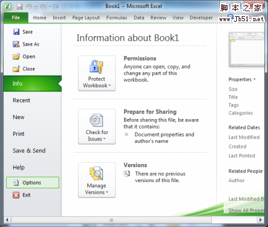Viewport: 268px width, 227px height.
Task: Click the Title property field
Action: (233, 97)
